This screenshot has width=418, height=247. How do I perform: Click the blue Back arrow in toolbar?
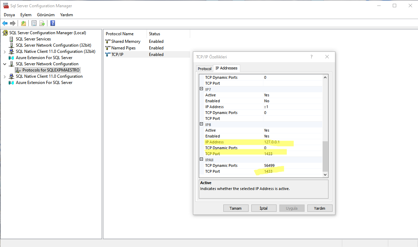click(5, 23)
